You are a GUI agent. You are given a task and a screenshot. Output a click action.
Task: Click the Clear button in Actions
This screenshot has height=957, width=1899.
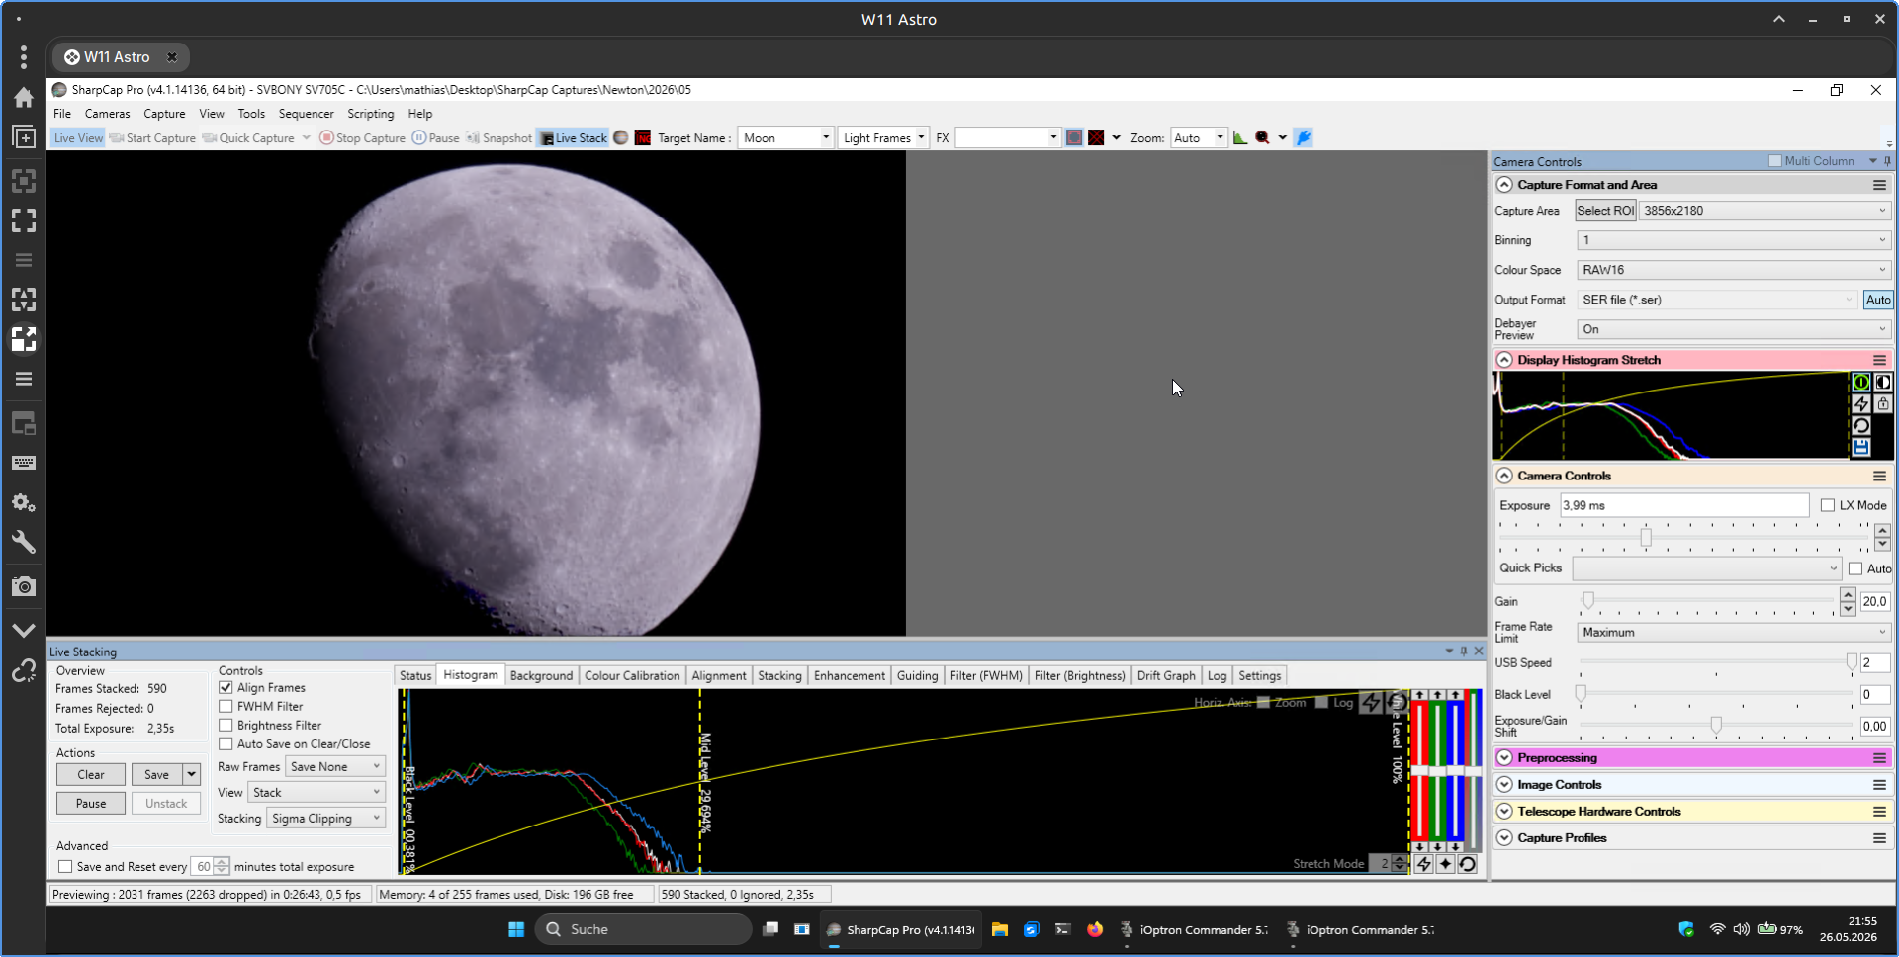(x=91, y=775)
